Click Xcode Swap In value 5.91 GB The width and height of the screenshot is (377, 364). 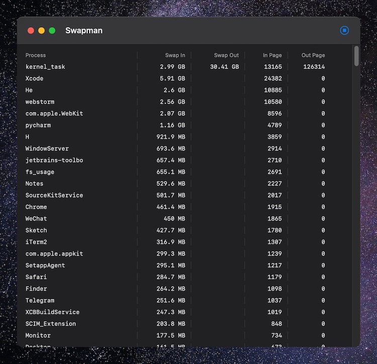172,78
